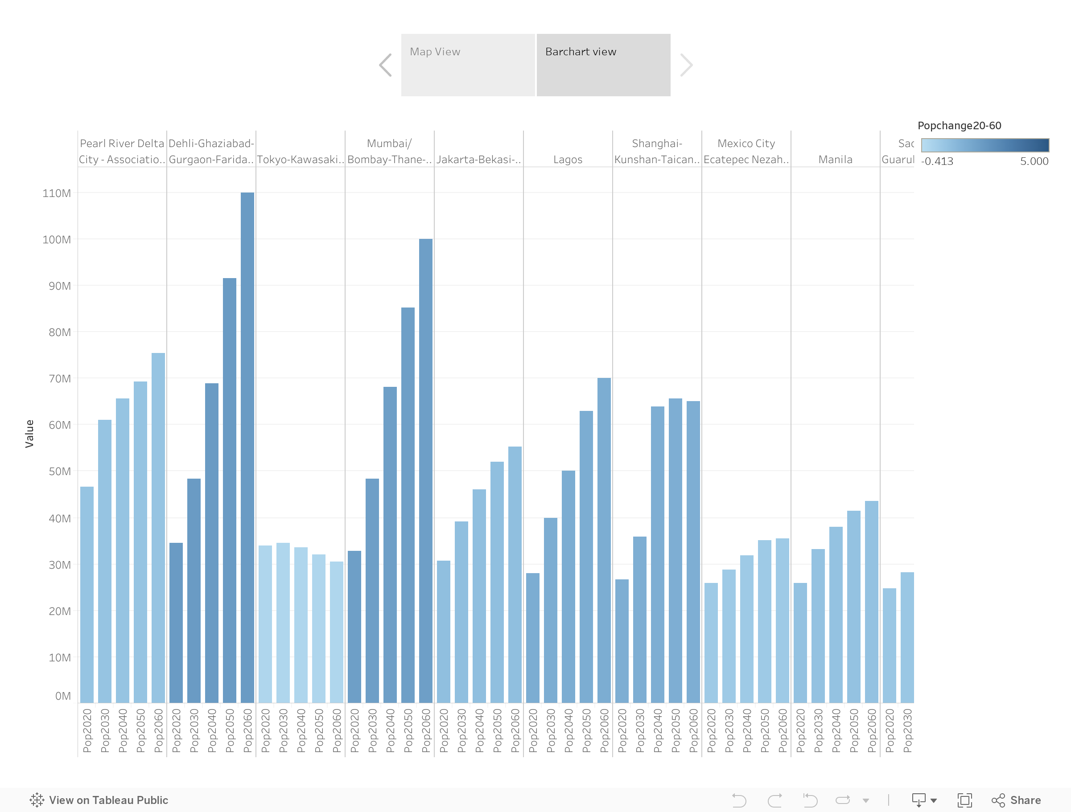
Task: Expand the refresh options dropdown arrow
Action: pyautogui.click(x=866, y=801)
